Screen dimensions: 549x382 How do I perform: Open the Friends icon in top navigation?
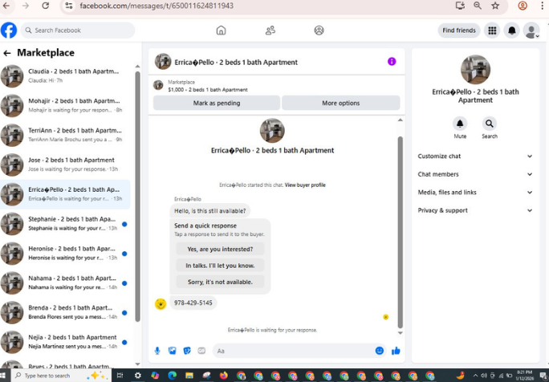(270, 30)
